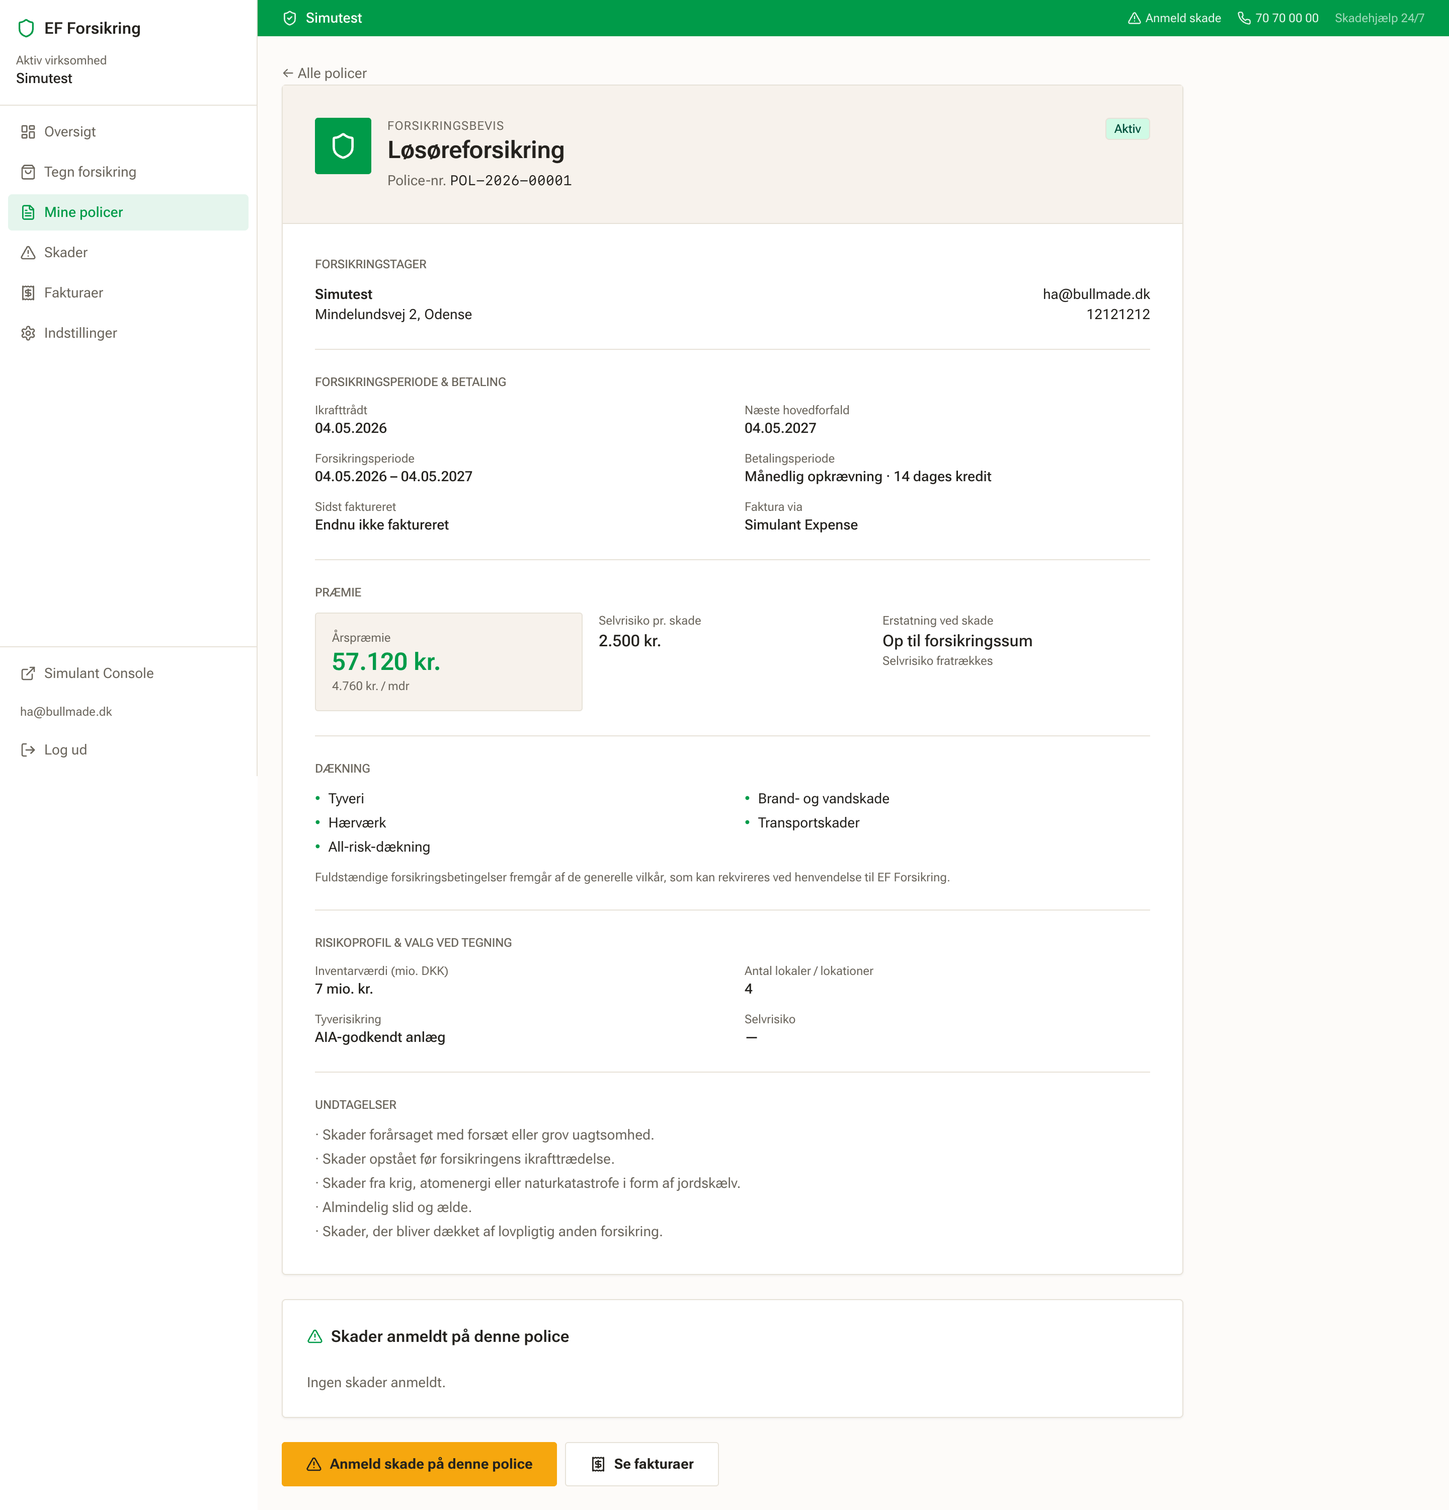Click Anmeld skade in top bar
The height and width of the screenshot is (1510, 1449).
[x=1174, y=18]
